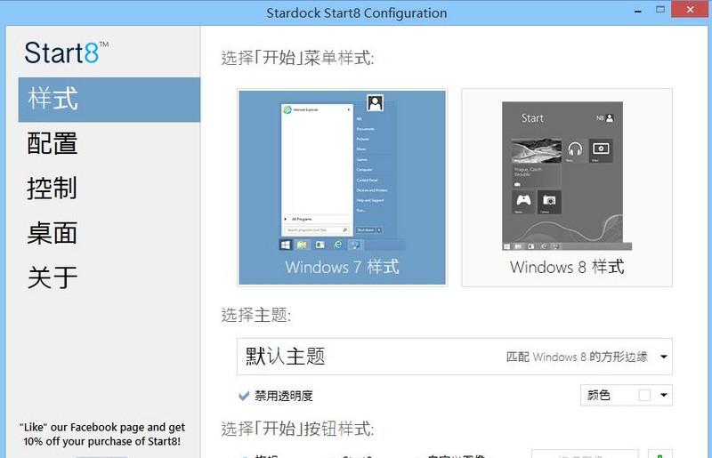Click the Stardock Start8 Configuration title text
712x458 pixels.
(357, 13)
